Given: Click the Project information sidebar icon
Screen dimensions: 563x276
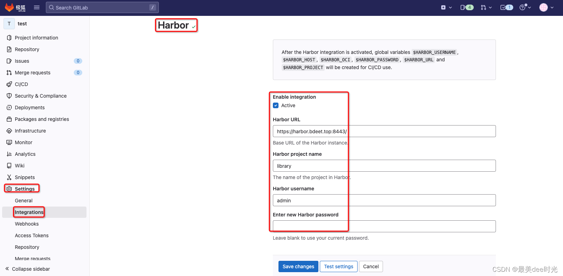Looking at the screenshot, I should point(9,38).
